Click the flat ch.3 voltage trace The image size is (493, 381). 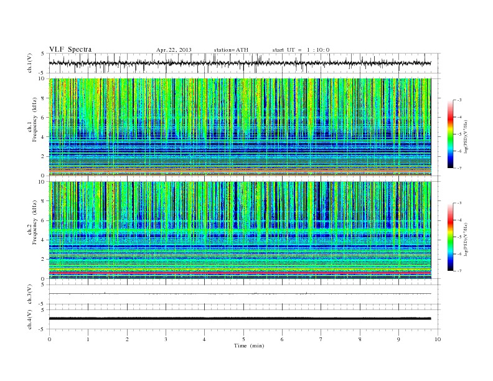pos(240,294)
